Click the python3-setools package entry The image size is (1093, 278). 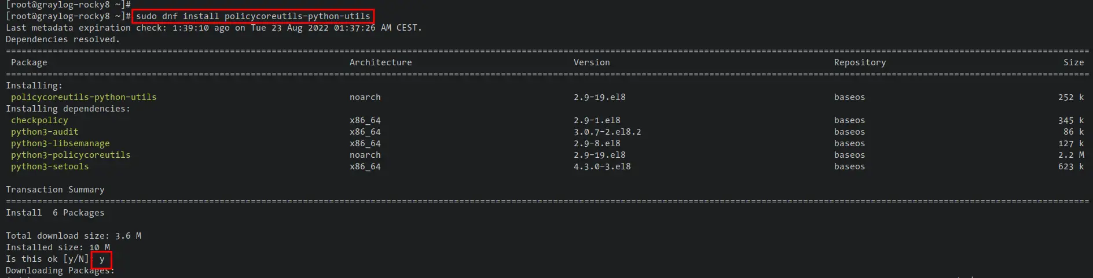coord(50,166)
